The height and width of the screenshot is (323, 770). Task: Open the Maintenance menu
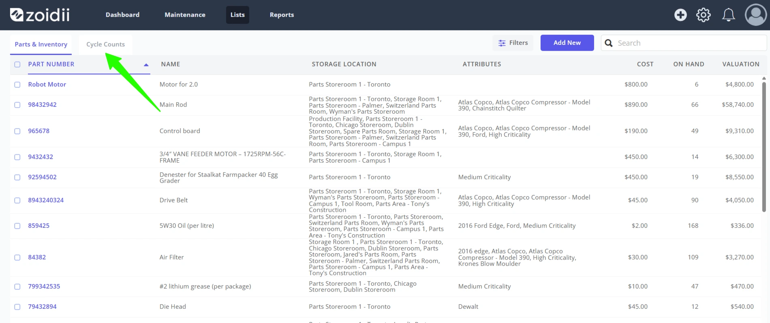pyautogui.click(x=185, y=15)
